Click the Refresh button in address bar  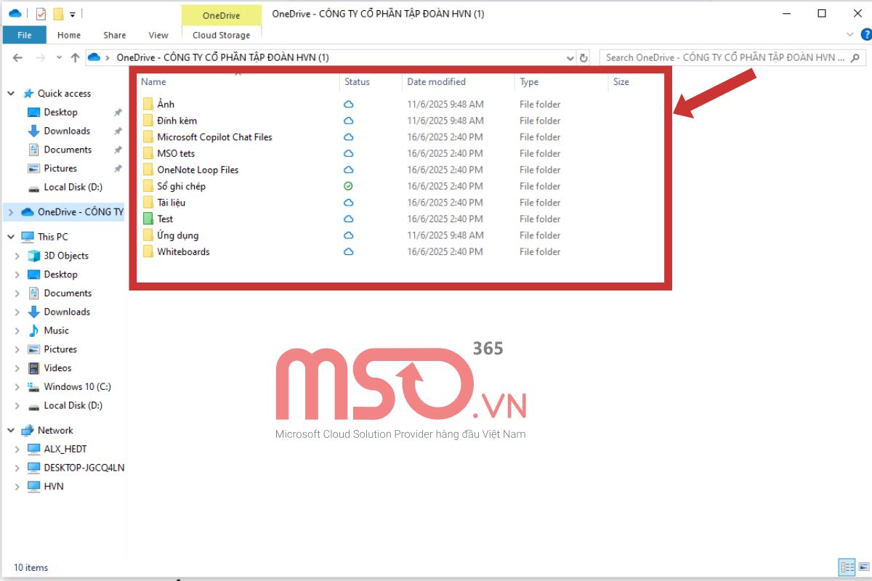[x=584, y=57]
